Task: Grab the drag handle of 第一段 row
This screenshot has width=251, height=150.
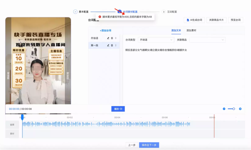Action: pyautogui.click(x=116, y=46)
